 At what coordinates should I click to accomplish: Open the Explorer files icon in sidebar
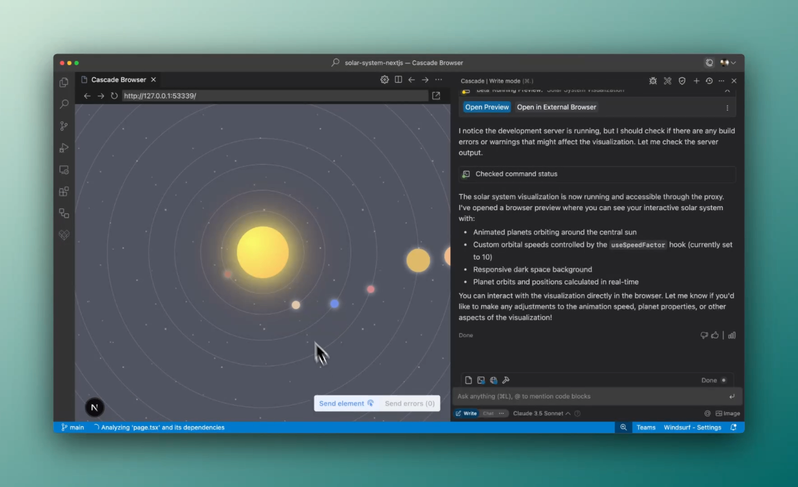coord(64,83)
